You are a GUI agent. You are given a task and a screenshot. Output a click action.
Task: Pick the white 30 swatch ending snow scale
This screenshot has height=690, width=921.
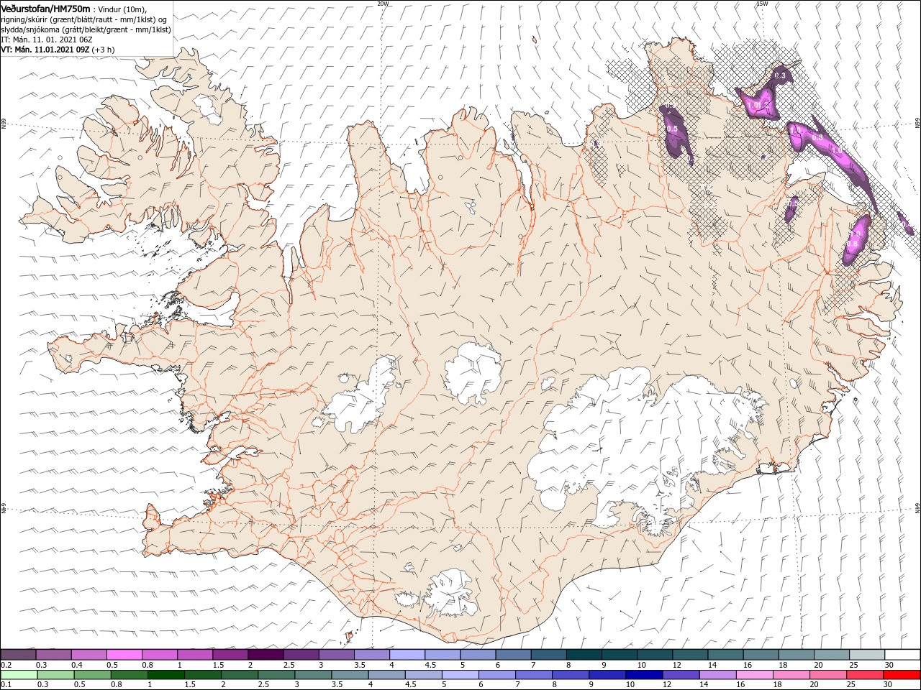pos(902,655)
